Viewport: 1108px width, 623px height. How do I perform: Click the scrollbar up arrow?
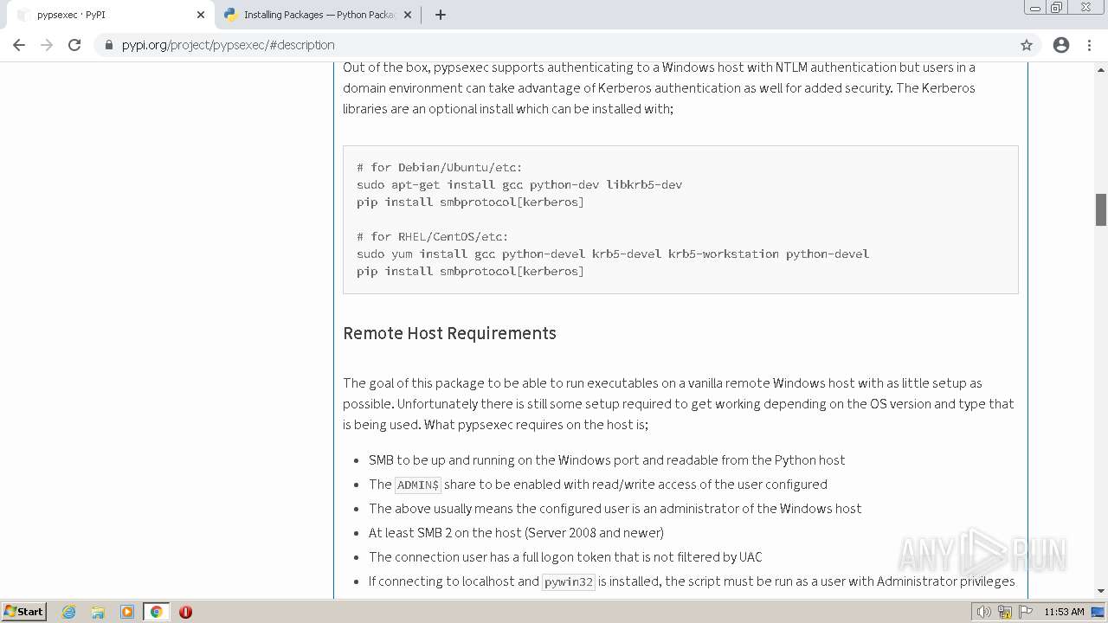click(x=1101, y=68)
